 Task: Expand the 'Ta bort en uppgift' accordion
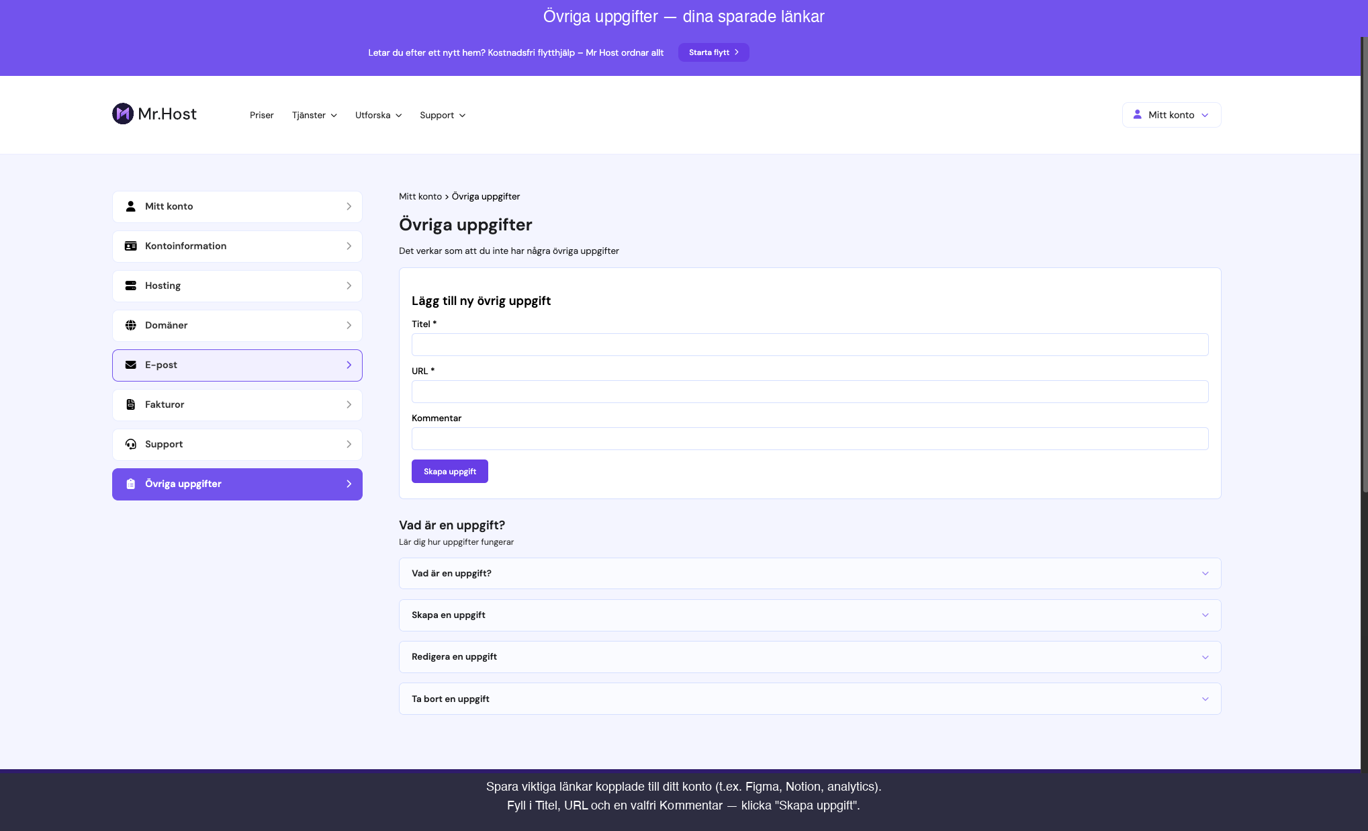point(809,699)
